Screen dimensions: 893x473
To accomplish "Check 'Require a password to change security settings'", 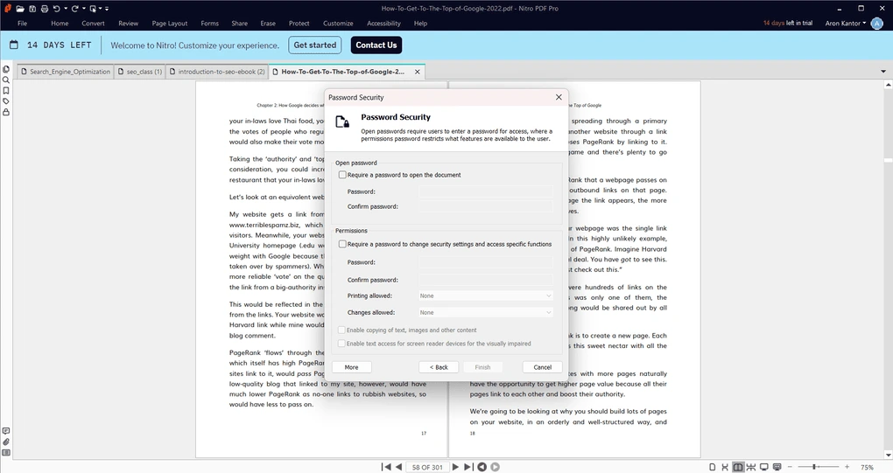I will click(342, 244).
